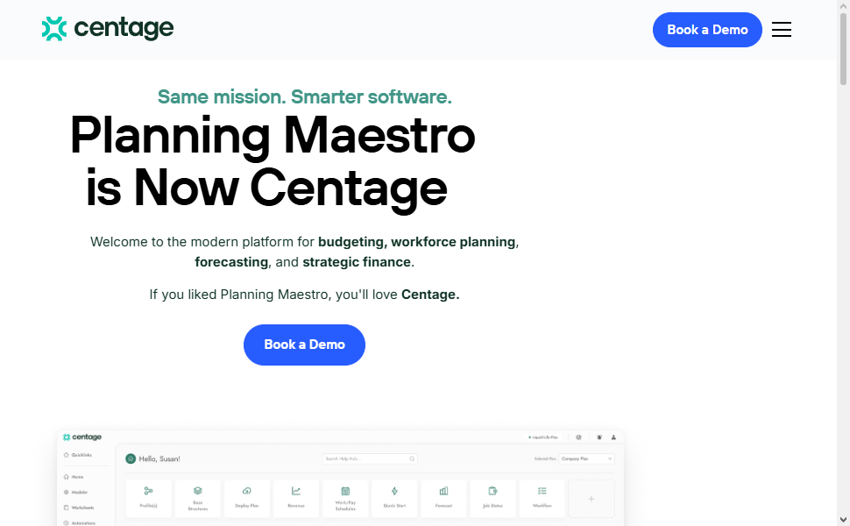This screenshot has height=526, width=850.
Task: Click Book a Demo in the top header
Action: [x=707, y=30]
